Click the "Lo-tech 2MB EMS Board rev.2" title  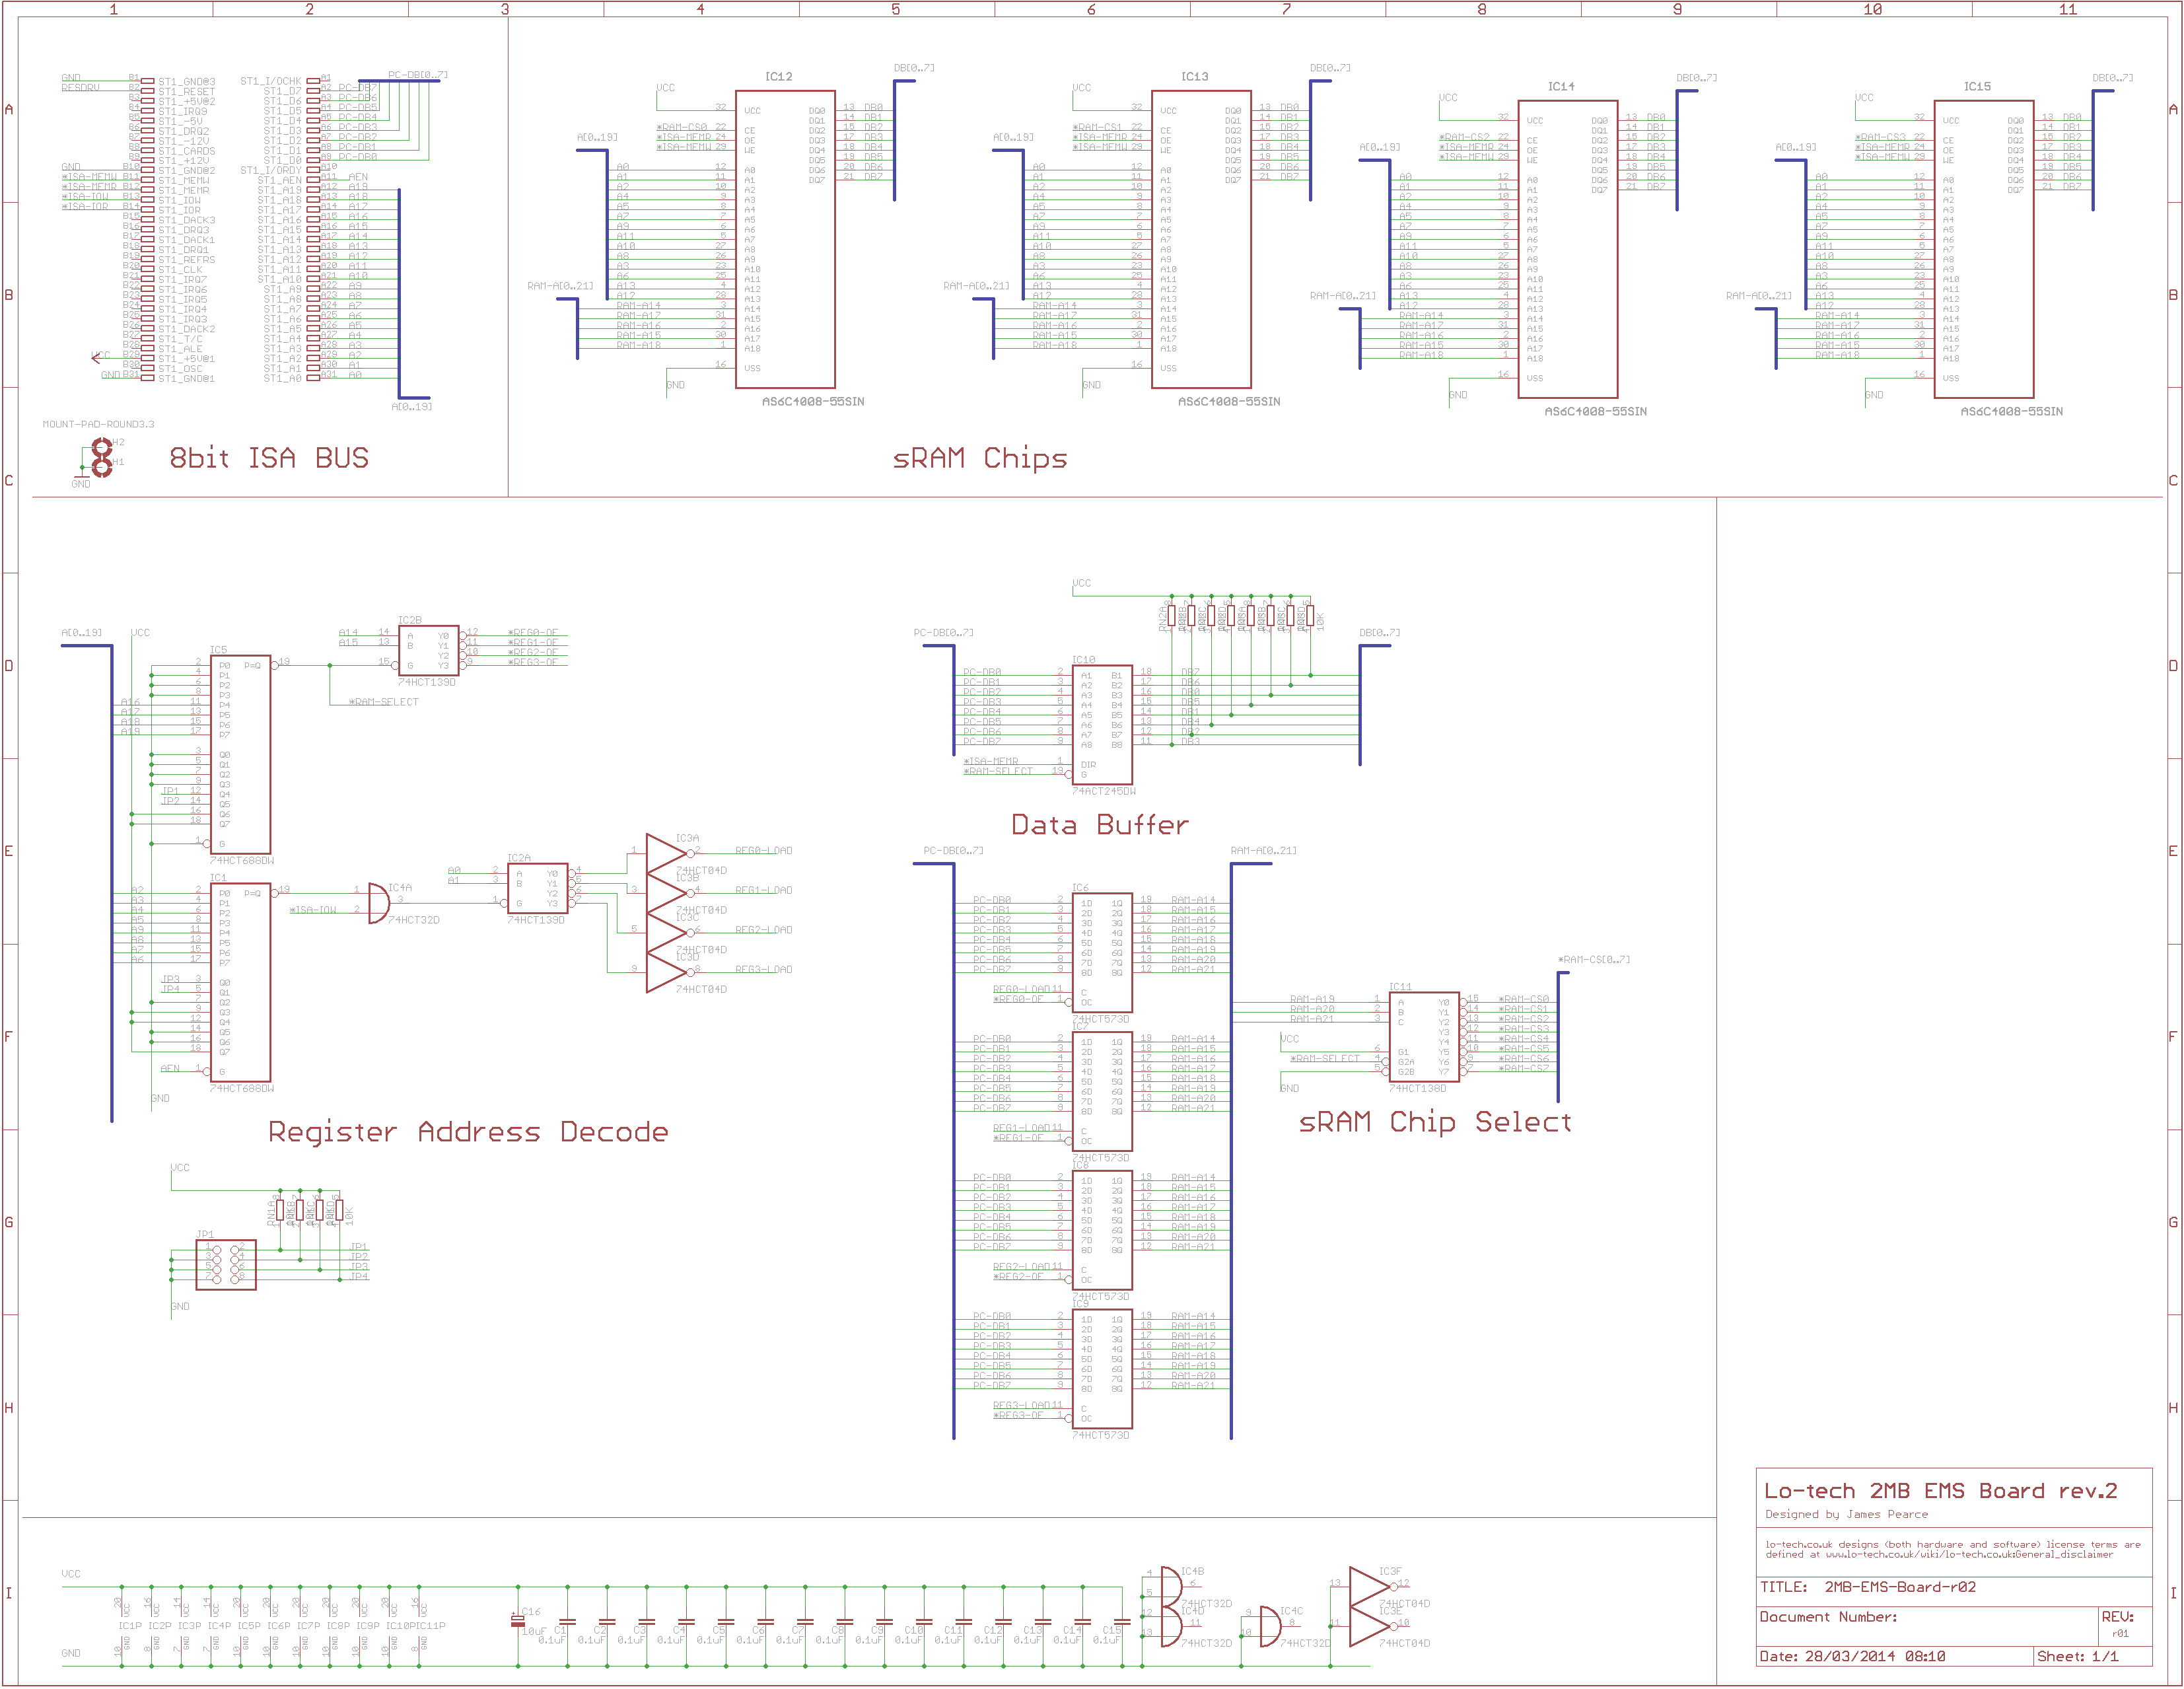tap(1940, 1491)
